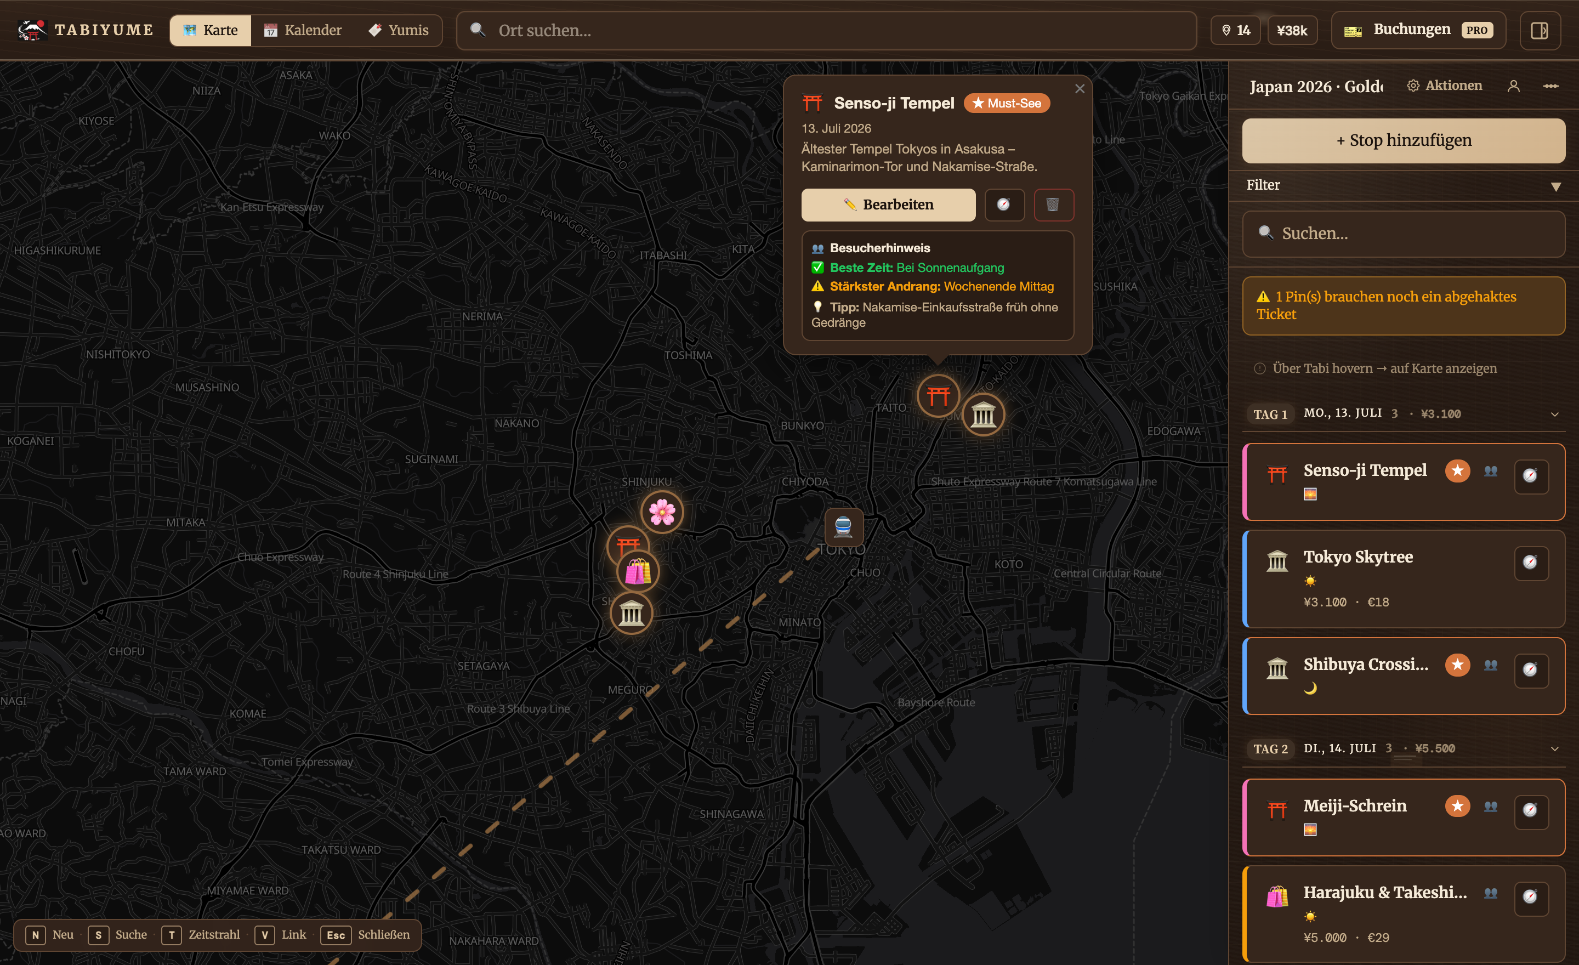Expand the Filter dropdown

(1404, 185)
